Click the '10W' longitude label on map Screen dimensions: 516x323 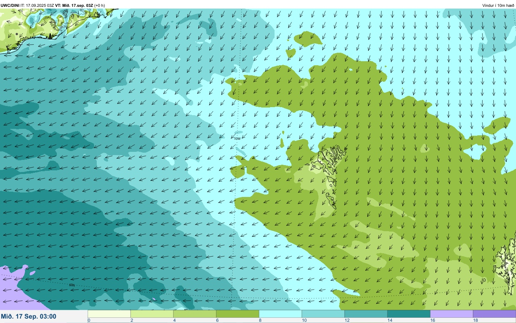click(237, 139)
